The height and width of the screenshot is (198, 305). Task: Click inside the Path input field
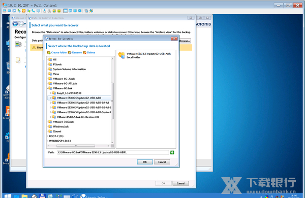[113, 152]
